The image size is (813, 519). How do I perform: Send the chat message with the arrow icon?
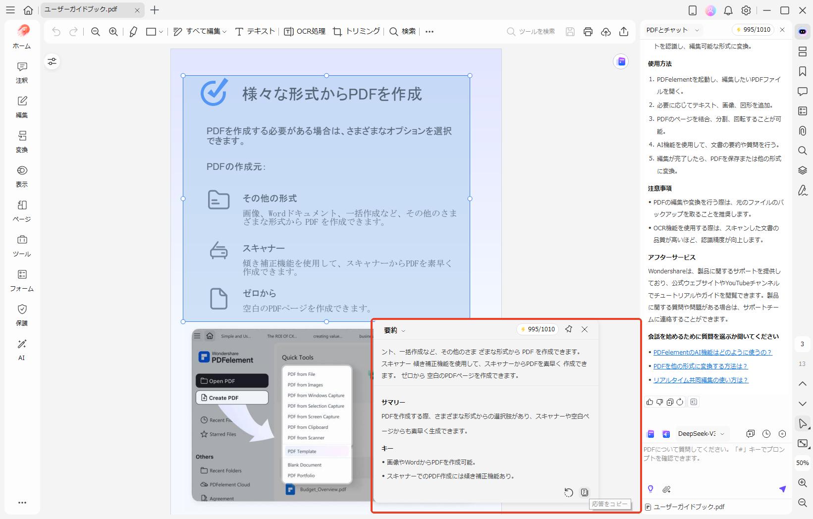tap(783, 489)
